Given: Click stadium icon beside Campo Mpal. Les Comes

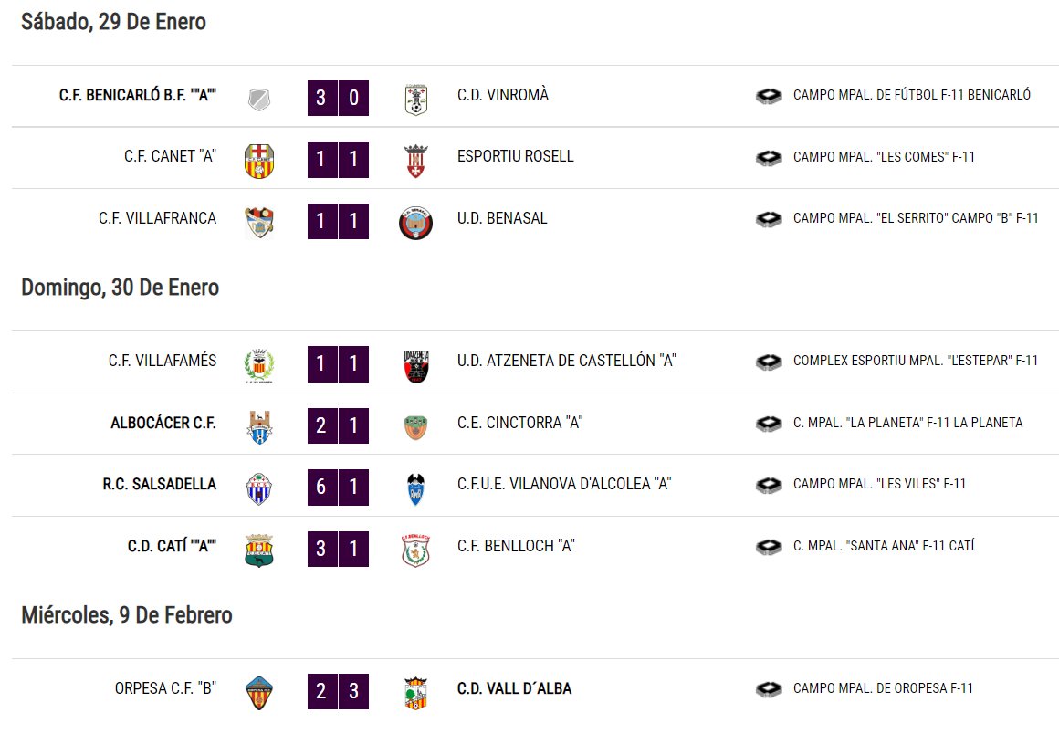Looking at the screenshot, I should 769,157.
